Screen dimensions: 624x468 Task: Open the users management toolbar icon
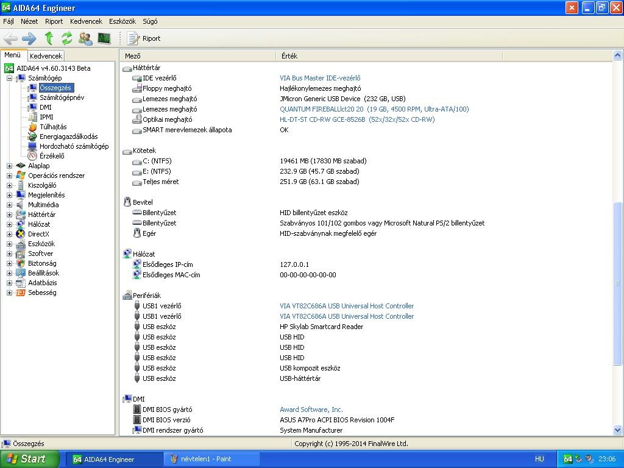coord(85,38)
